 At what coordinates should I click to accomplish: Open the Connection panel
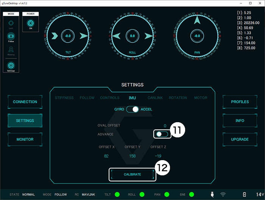25,102
